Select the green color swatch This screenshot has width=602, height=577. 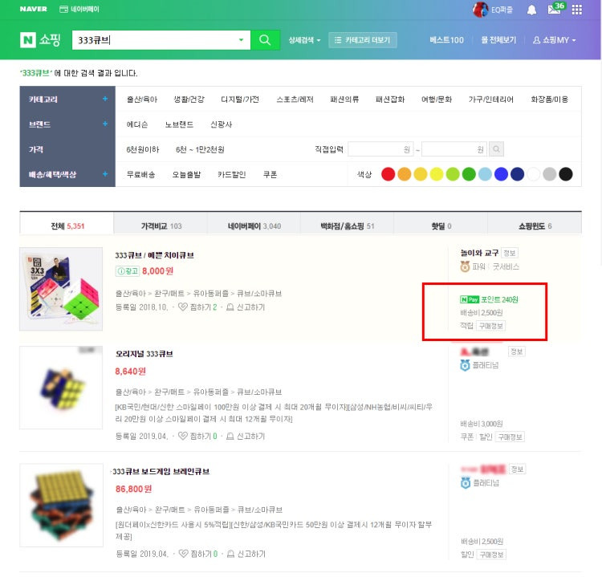pyautogui.click(x=469, y=174)
